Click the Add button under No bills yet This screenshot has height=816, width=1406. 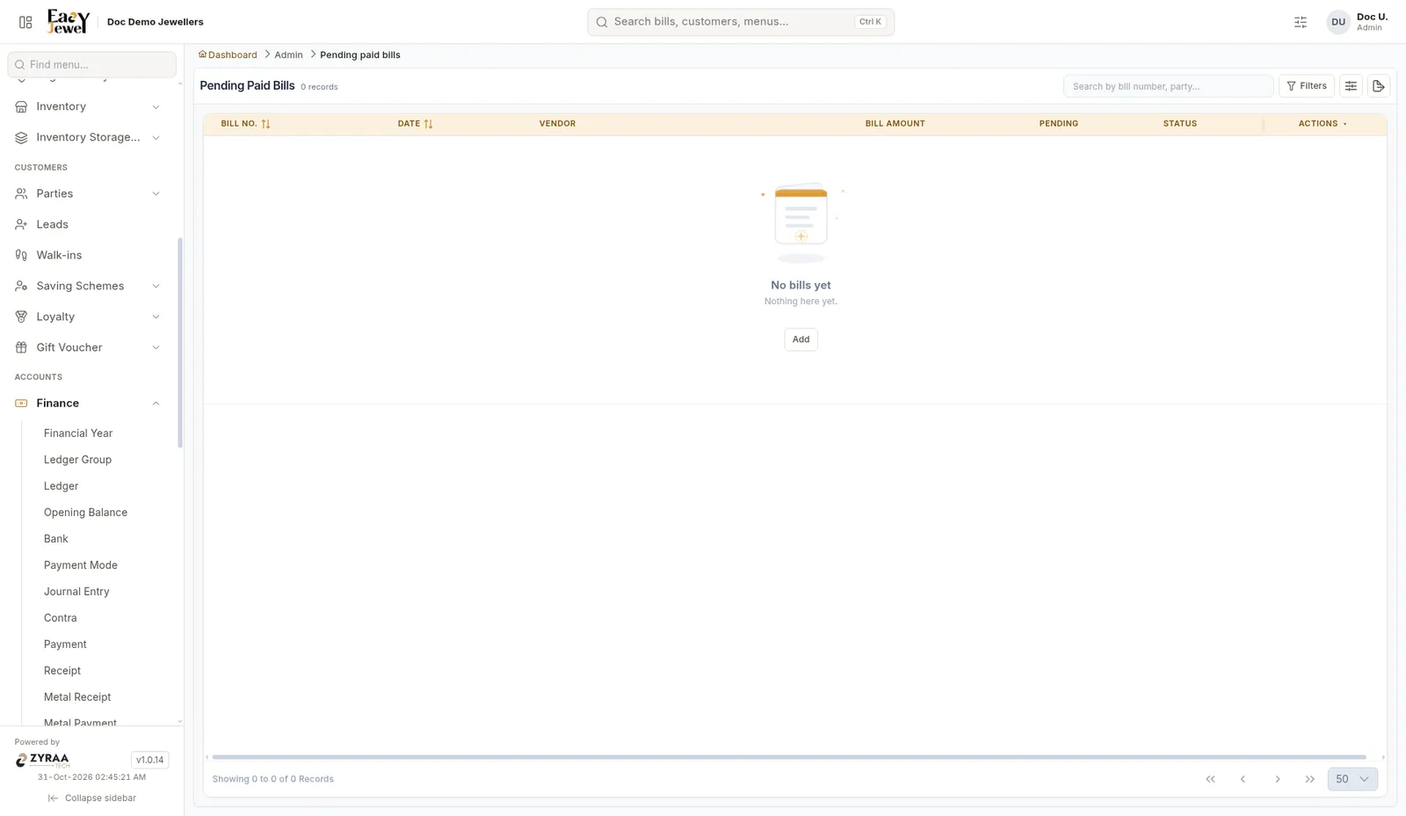click(801, 339)
